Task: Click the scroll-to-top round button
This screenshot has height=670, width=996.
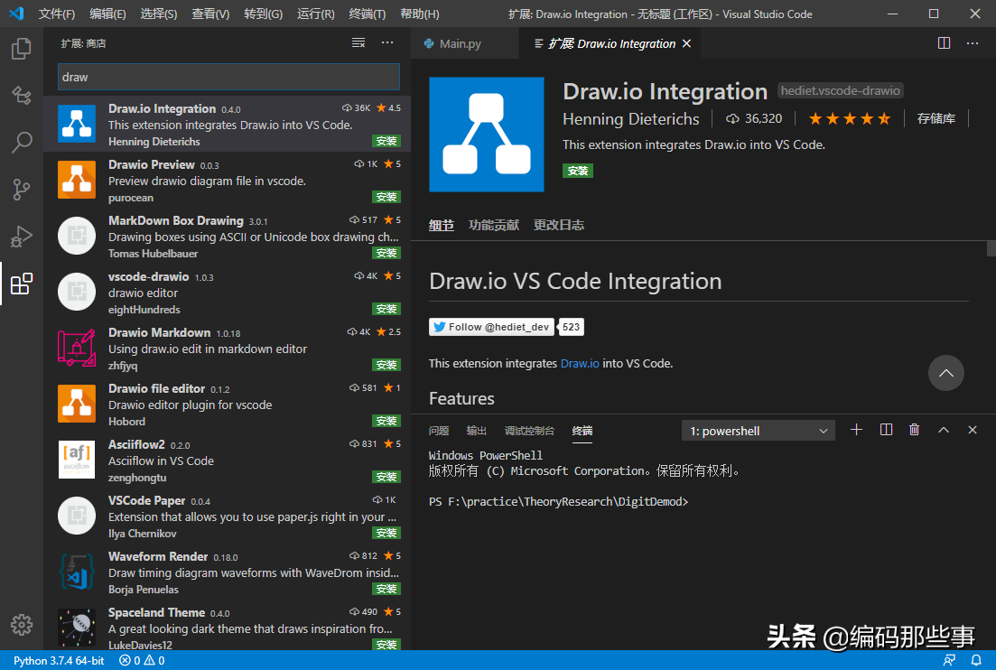Action: [x=945, y=373]
